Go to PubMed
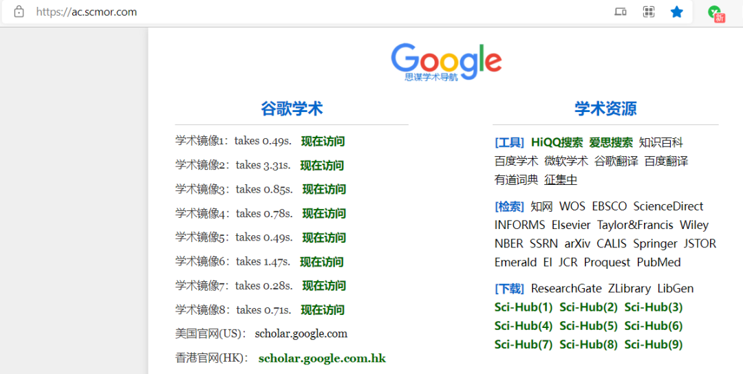Viewport: 743px width, 374px height. pos(658,262)
